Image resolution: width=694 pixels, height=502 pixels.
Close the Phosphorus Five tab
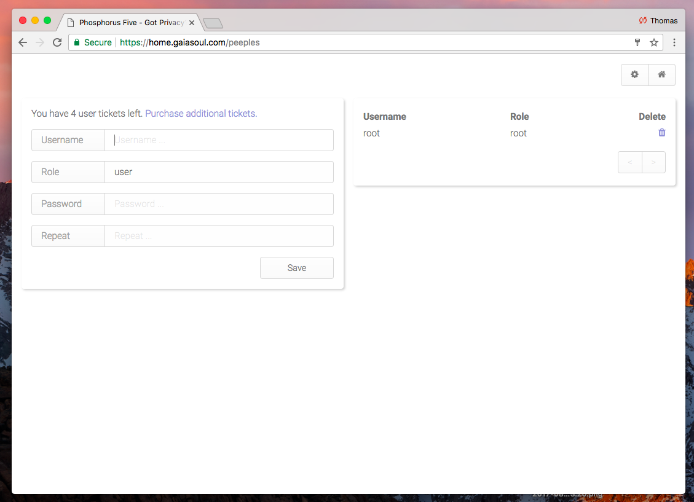coord(192,23)
